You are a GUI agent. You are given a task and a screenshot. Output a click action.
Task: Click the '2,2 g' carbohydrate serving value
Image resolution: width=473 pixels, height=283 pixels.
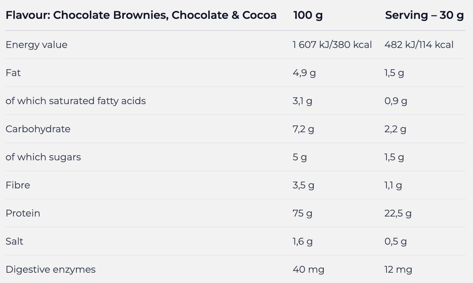coord(395,129)
